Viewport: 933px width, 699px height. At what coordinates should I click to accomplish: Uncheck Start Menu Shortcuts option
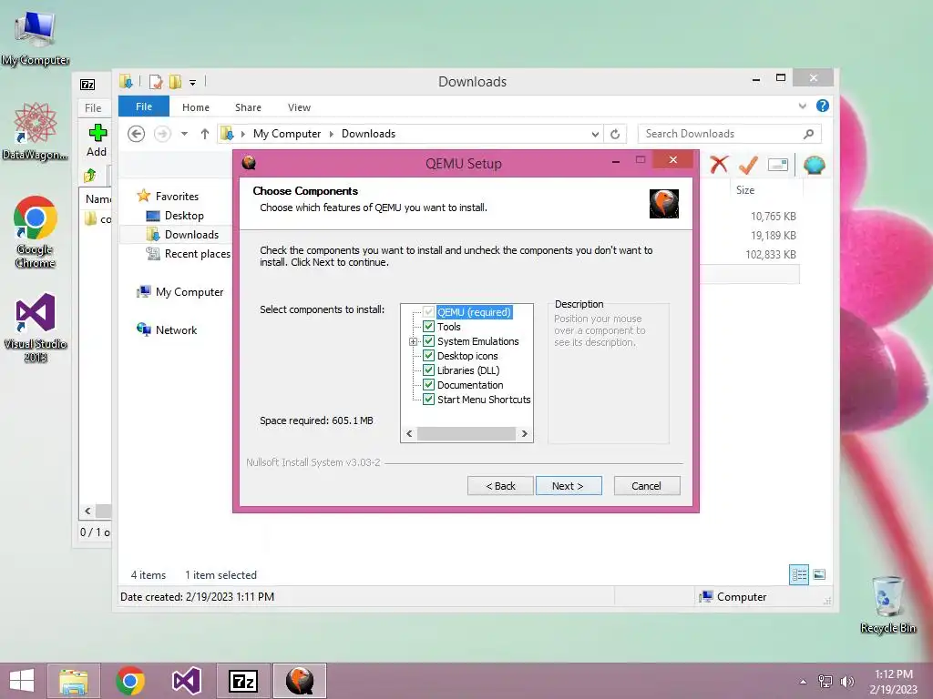tap(428, 400)
